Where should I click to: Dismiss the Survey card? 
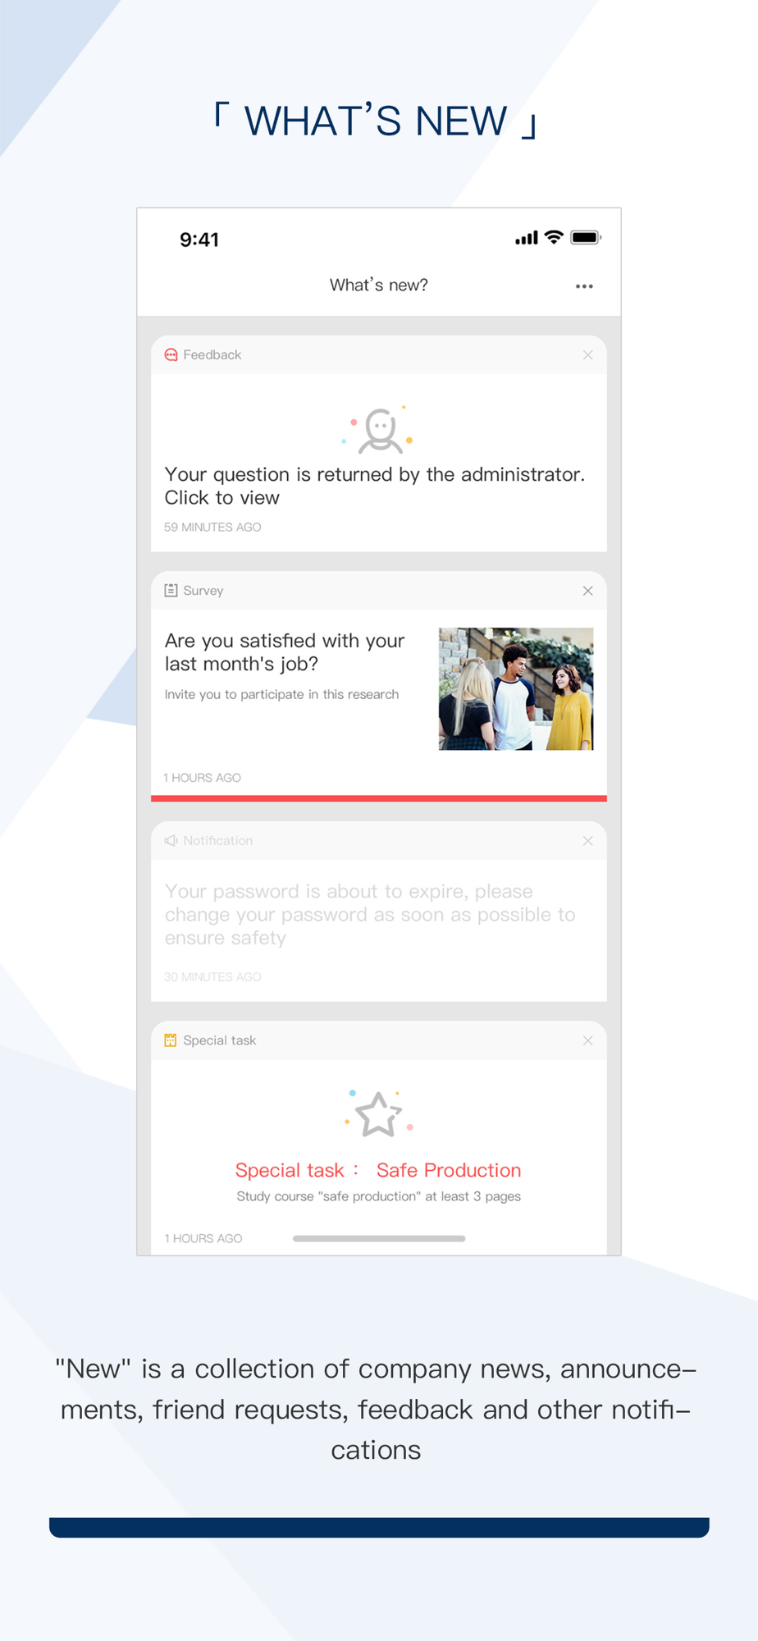[587, 591]
